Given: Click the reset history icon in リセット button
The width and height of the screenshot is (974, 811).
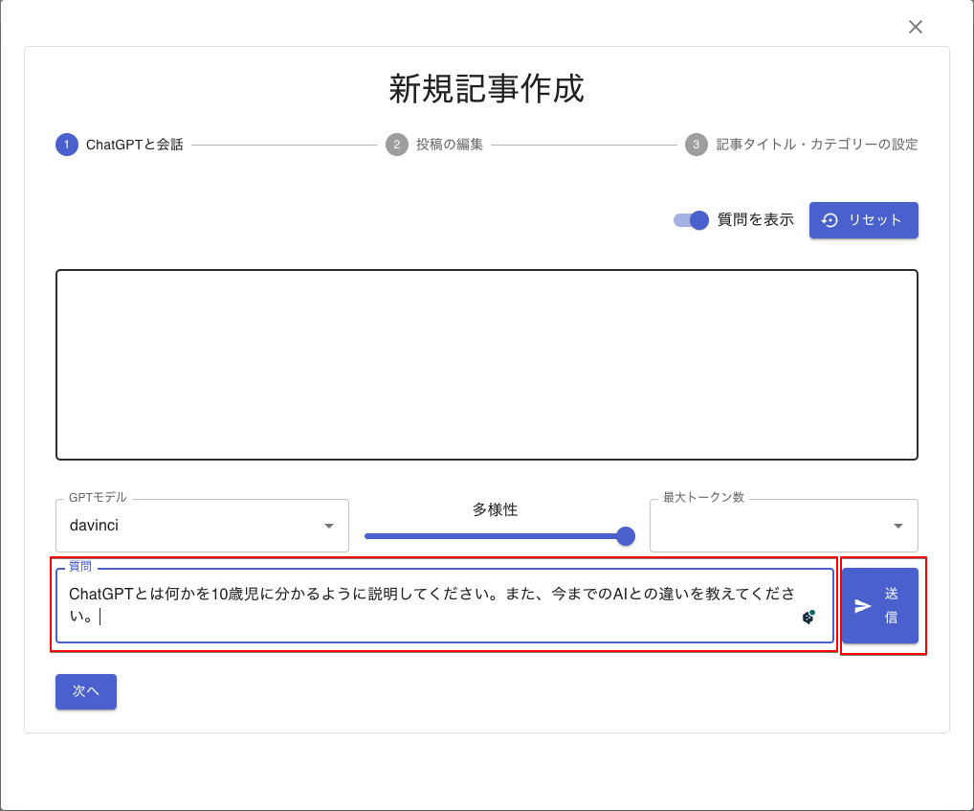Looking at the screenshot, I should tap(830, 220).
